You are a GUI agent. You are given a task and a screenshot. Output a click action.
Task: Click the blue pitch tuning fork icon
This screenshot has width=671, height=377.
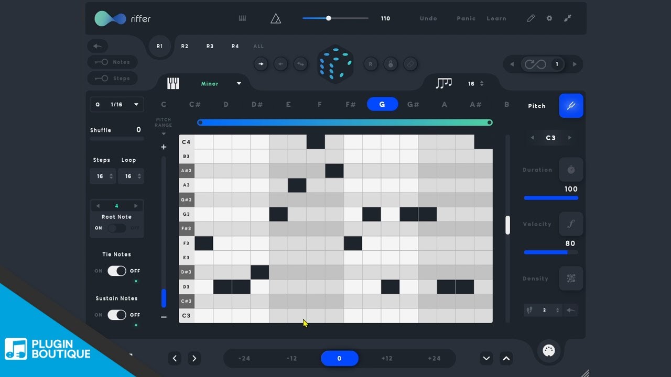571,106
